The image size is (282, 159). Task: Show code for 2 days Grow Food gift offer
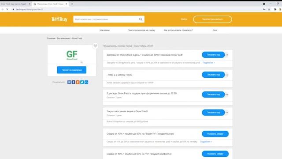213,95
